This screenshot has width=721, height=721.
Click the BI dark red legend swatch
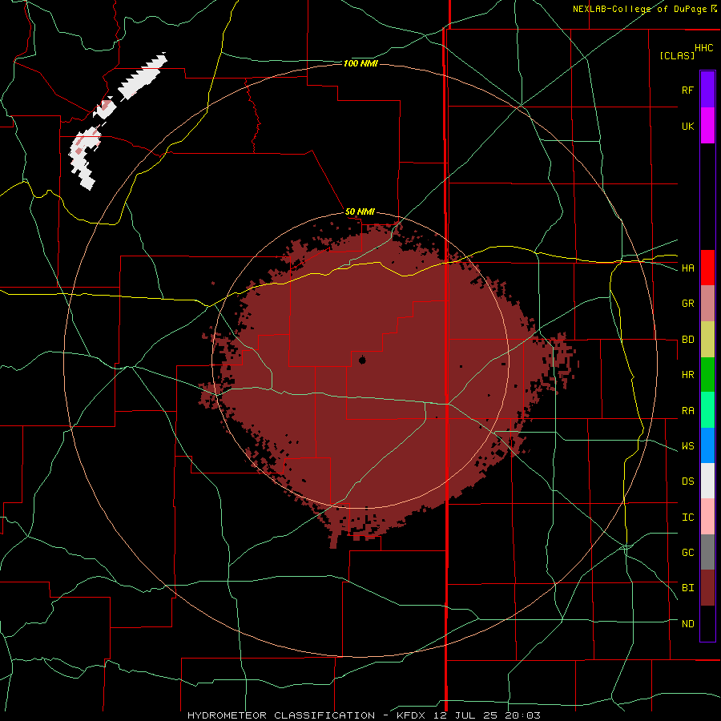coord(707,588)
